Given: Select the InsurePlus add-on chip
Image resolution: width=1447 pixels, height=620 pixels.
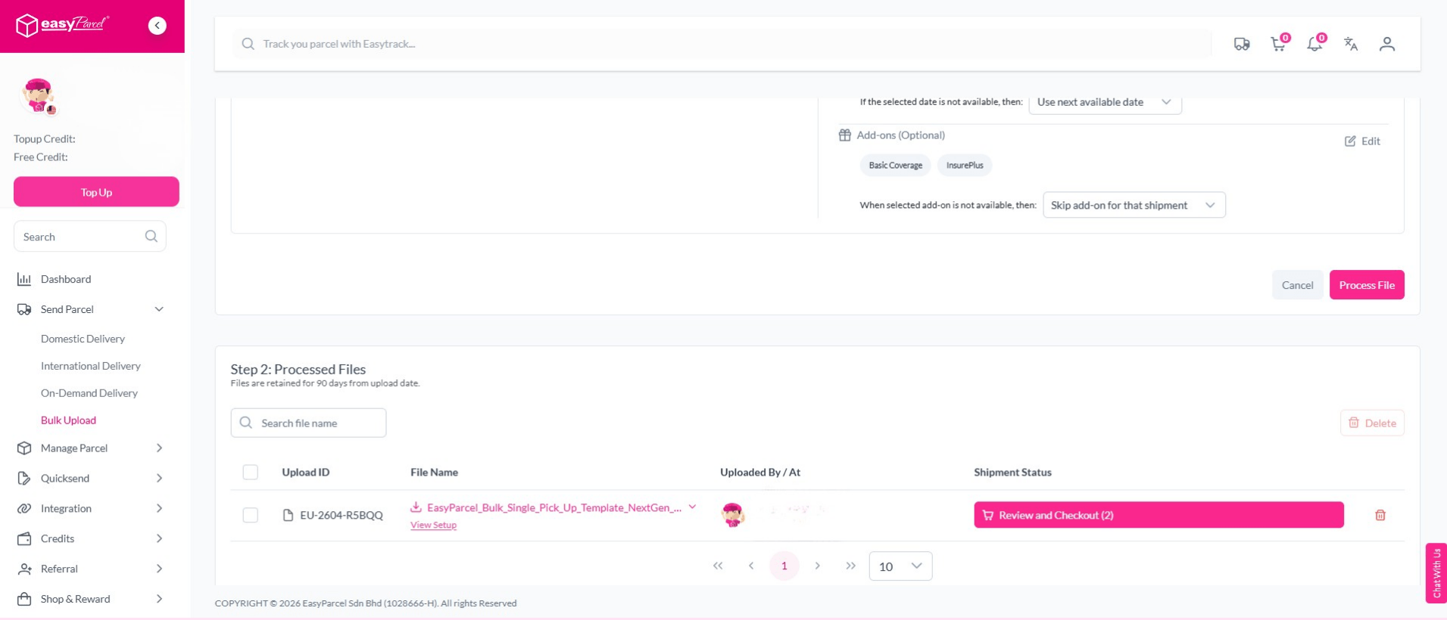Looking at the screenshot, I should 964,166.
